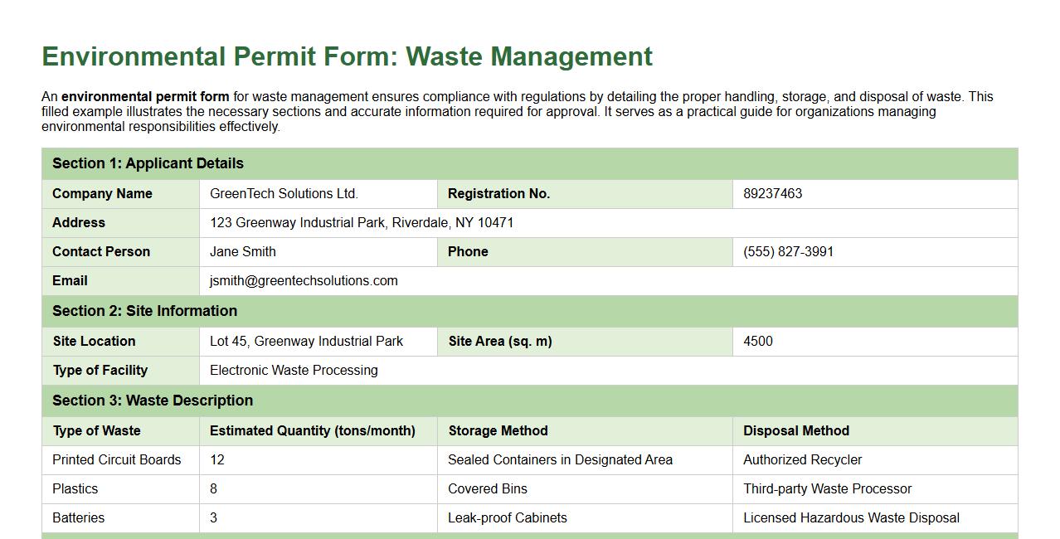This screenshot has height=539, width=1060.
Task: Click the Site Location value Lot 45
Action: (305, 341)
